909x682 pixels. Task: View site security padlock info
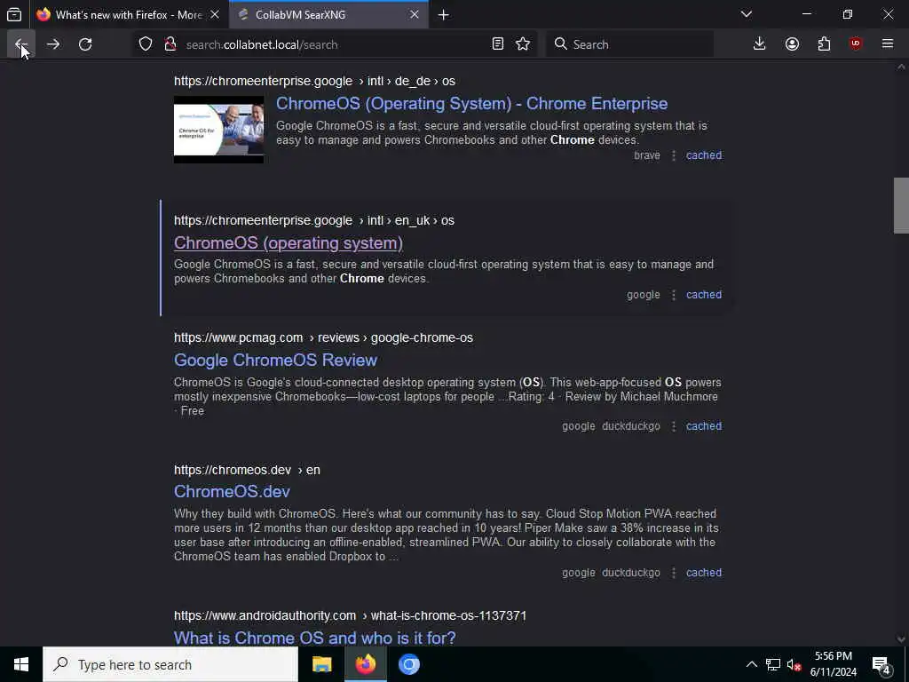[170, 44]
